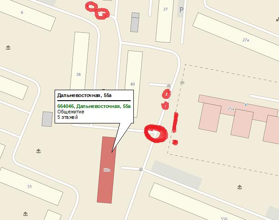This screenshot has height=220, width=279.
Task: Select the highlighted red building 55а
Action: [x=107, y=170]
